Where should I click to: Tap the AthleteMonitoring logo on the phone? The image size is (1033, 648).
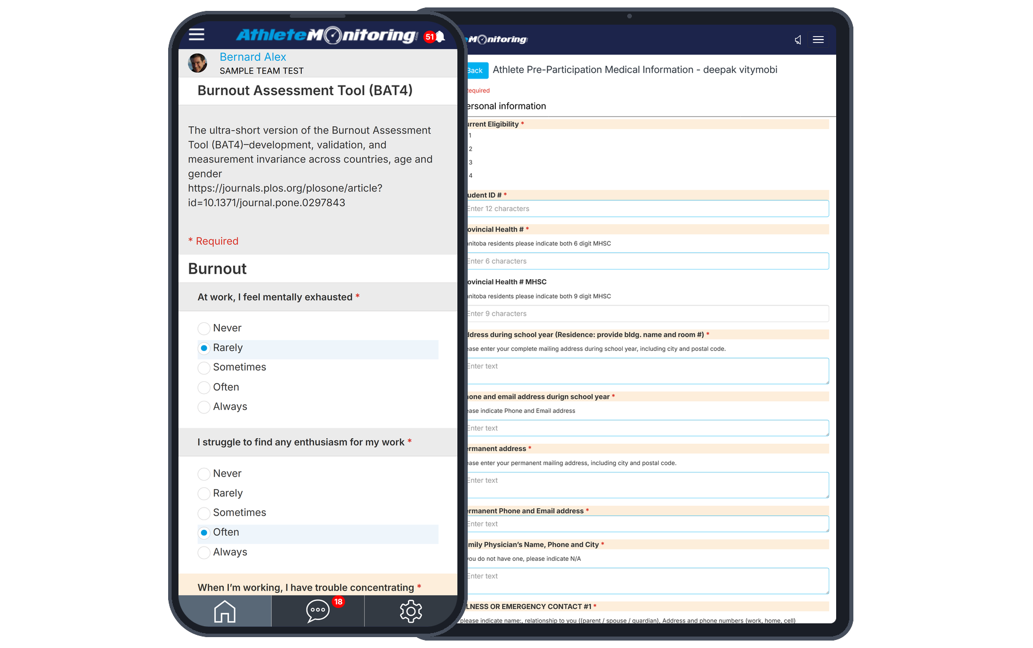point(327,36)
